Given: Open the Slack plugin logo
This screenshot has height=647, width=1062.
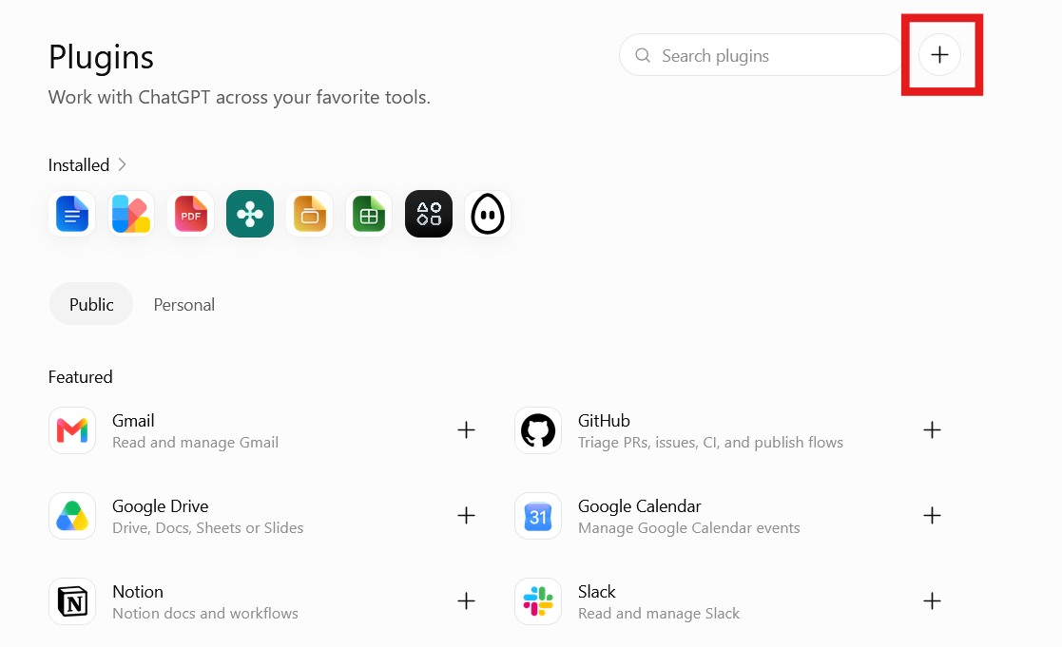Looking at the screenshot, I should point(538,601).
